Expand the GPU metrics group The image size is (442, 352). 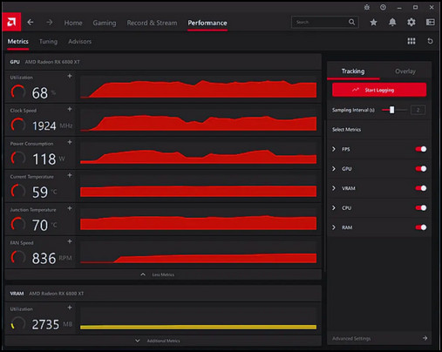pyautogui.click(x=334, y=169)
